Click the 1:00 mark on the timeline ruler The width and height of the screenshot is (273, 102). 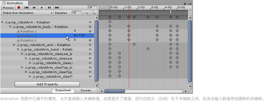click(128, 7)
